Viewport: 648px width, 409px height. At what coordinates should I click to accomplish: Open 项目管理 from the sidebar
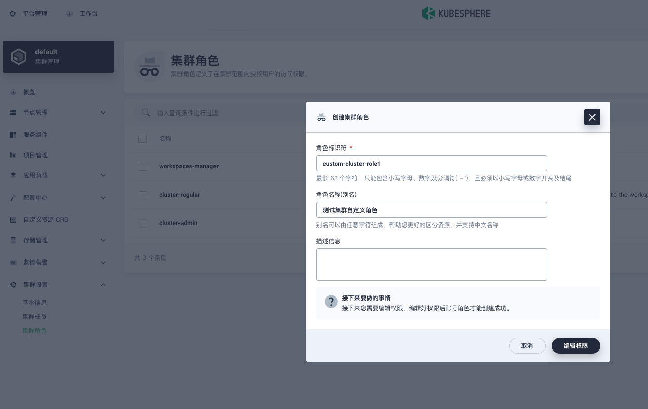coord(14,155)
